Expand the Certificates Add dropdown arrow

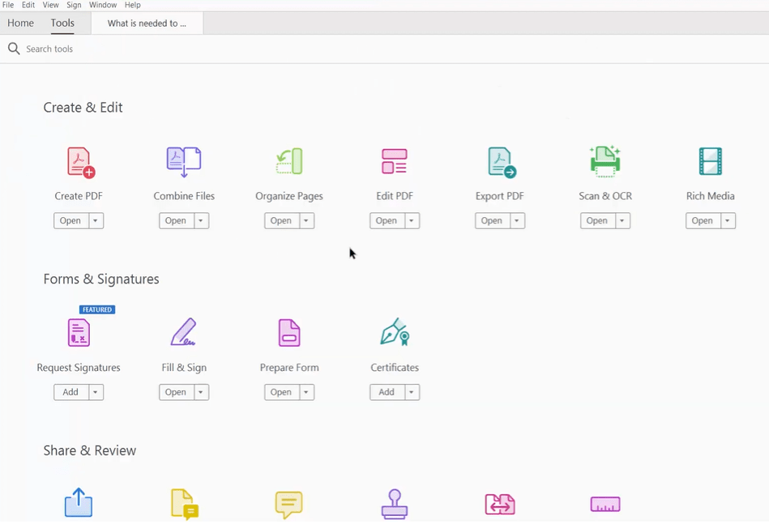point(412,393)
